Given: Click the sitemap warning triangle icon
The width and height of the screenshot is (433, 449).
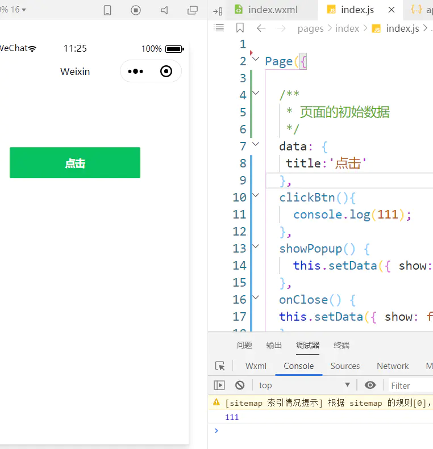Looking at the screenshot, I should (x=216, y=402).
